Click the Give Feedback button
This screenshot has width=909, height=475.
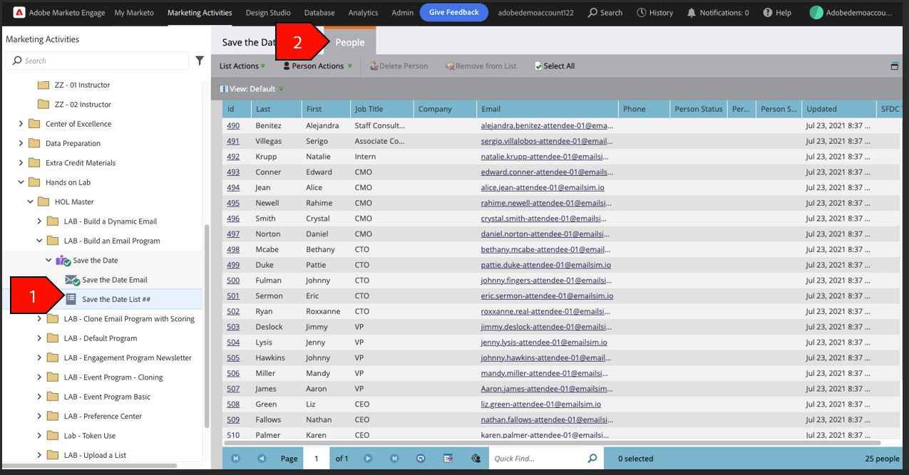[x=454, y=12]
